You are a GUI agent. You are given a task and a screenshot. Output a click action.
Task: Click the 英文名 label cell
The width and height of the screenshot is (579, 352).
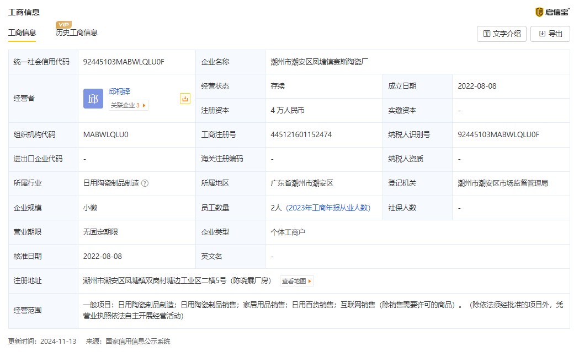click(x=230, y=257)
